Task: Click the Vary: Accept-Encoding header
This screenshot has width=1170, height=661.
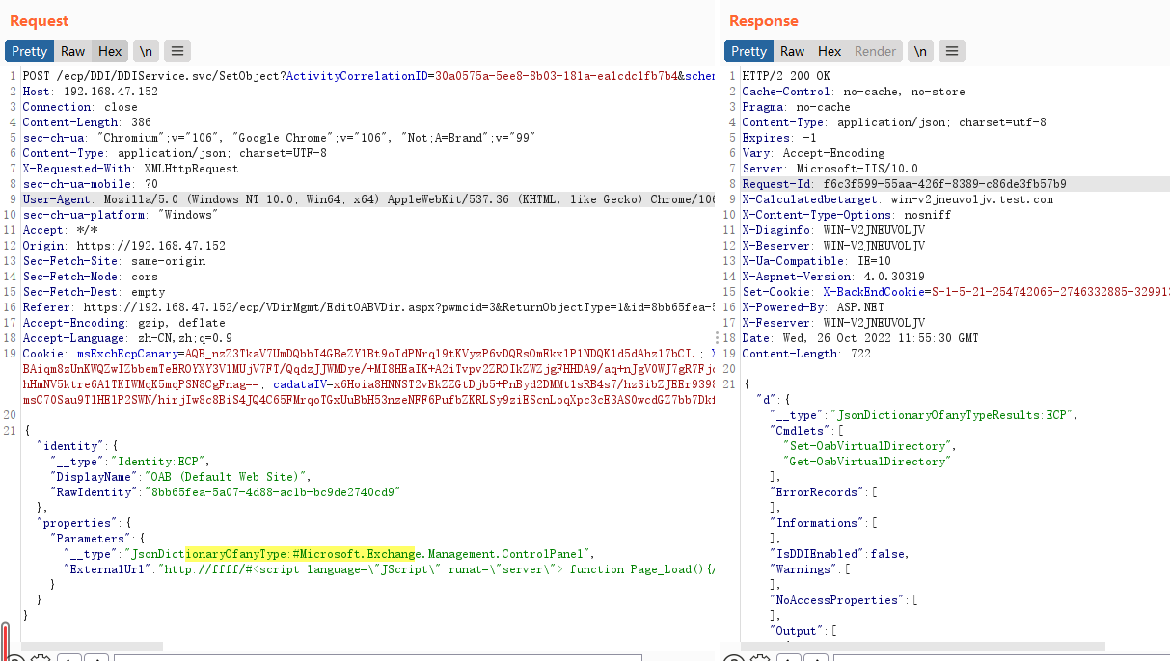Action: coord(813,153)
